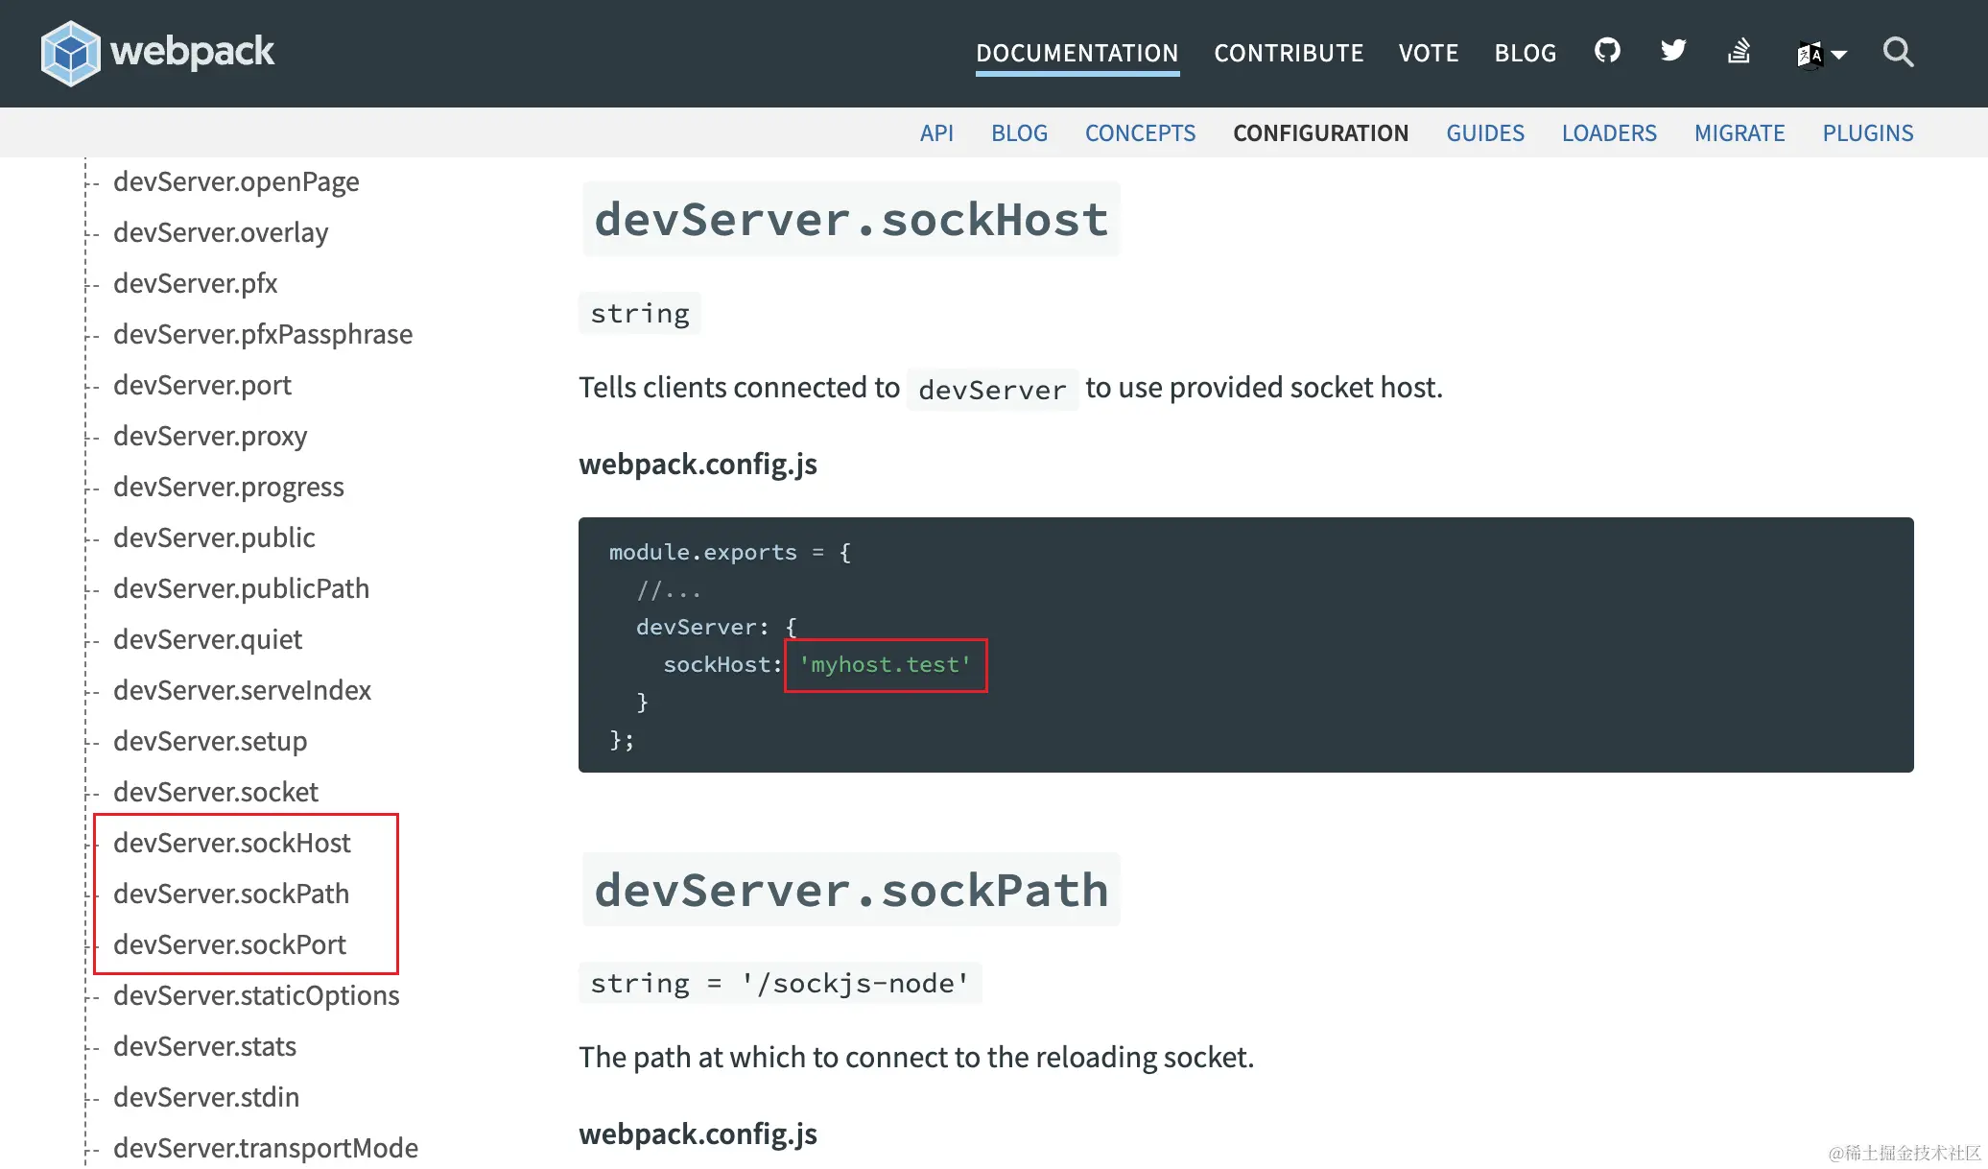Image resolution: width=1988 pixels, height=1169 pixels.
Task: Click the search magnifier icon
Action: click(x=1898, y=52)
